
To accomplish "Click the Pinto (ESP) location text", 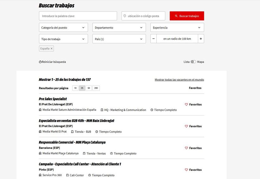I will click(x=46, y=169).
